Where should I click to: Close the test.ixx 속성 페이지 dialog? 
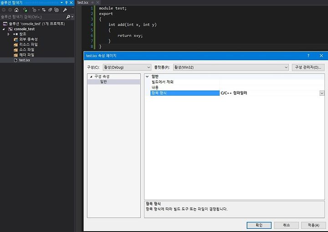pyautogui.click(x=321, y=56)
